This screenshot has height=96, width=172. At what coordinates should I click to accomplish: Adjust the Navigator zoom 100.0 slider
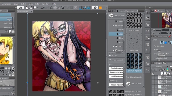[160, 30]
